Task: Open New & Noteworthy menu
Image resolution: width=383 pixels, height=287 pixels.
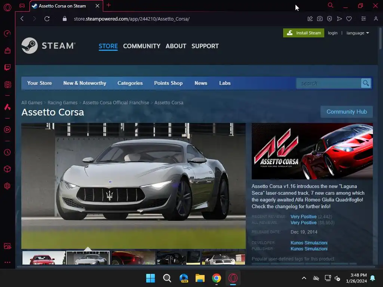Action: click(x=85, y=83)
